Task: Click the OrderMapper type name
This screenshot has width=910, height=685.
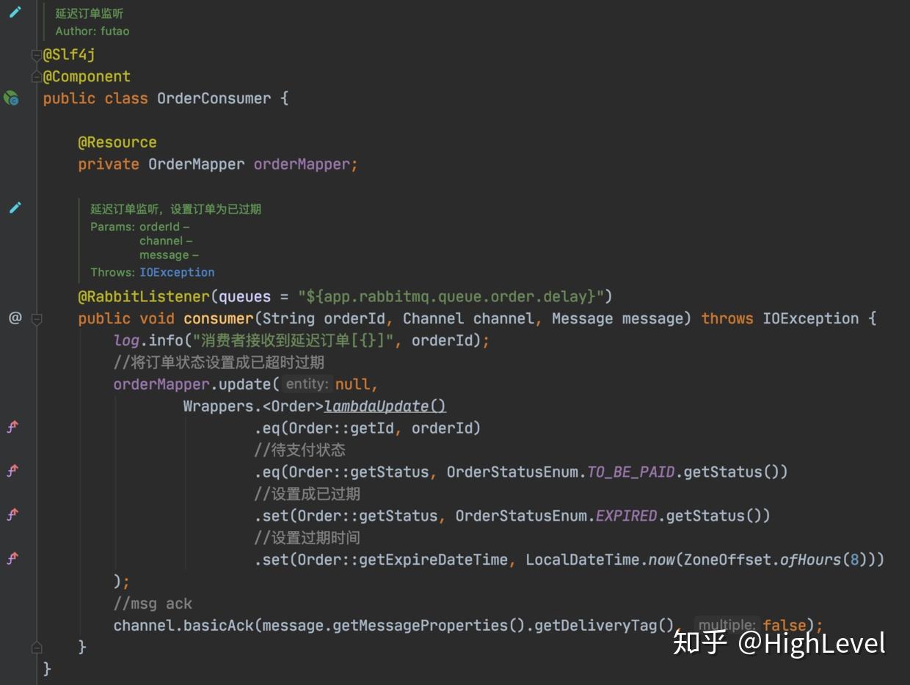Action: (x=197, y=164)
